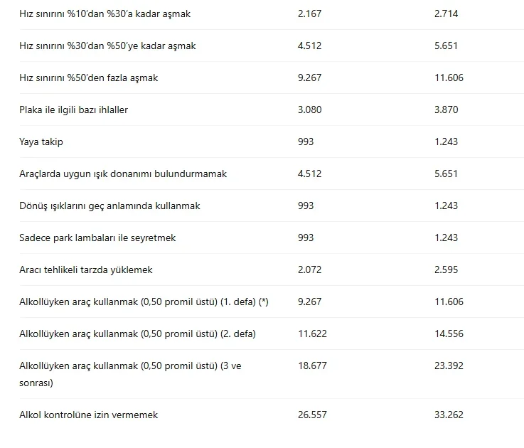524x448 pixels.
Task: Select 'Plaka ile ilgili bazı ihlaller' text
Action: tap(74, 110)
